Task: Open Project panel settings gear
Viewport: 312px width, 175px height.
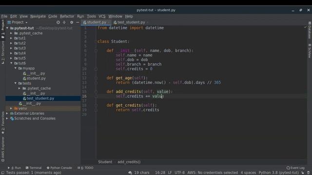Action: [x=72, y=22]
